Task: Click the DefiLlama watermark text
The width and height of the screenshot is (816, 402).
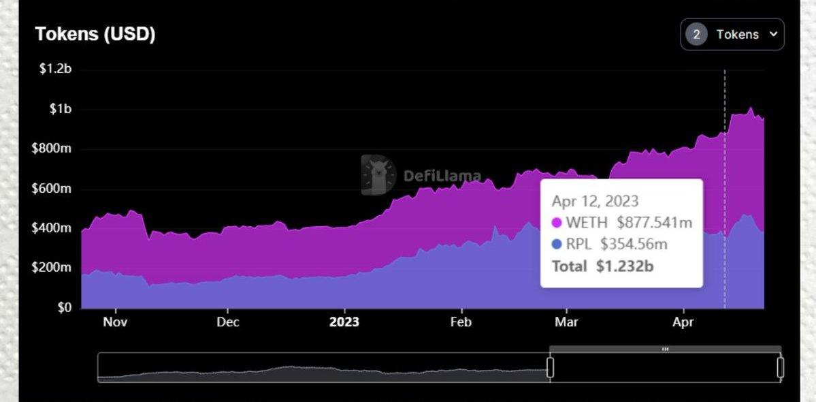Action: pyautogui.click(x=442, y=176)
